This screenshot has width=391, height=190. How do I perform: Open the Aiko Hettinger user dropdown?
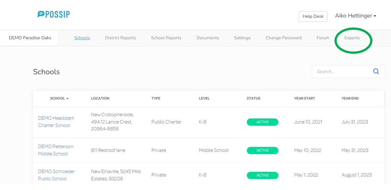(x=355, y=16)
